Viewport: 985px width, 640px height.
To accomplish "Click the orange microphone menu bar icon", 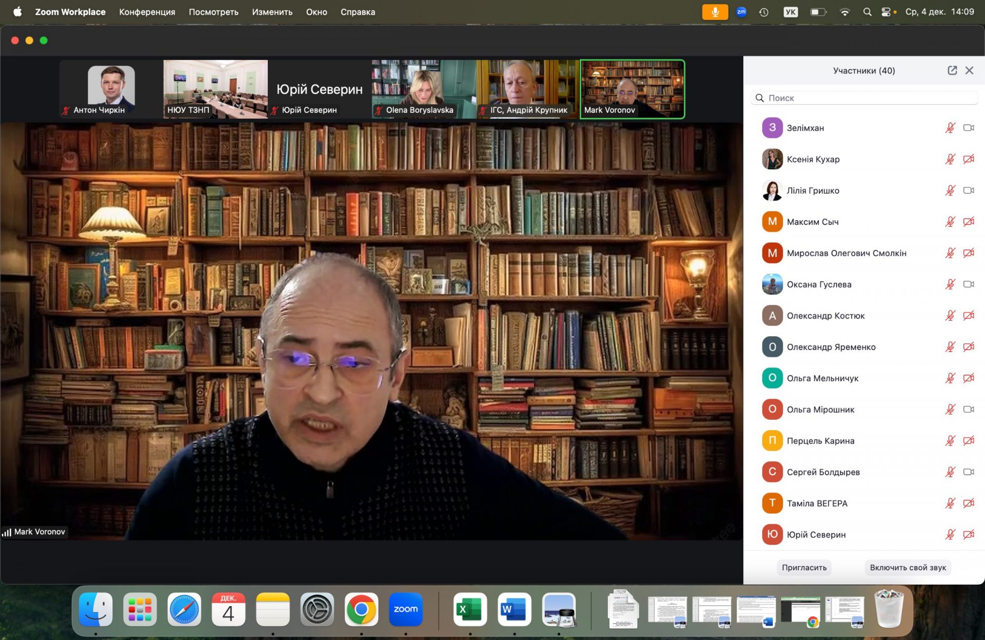I will (x=715, y=12).
